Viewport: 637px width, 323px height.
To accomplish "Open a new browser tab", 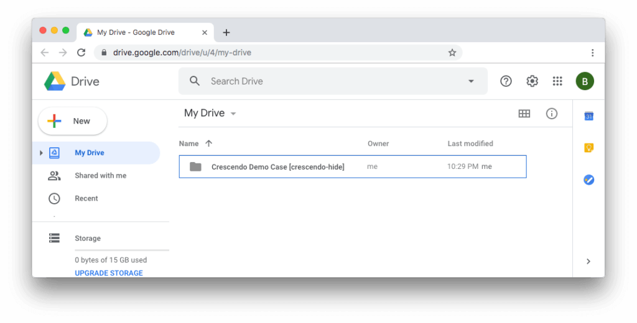I will 226,32.
